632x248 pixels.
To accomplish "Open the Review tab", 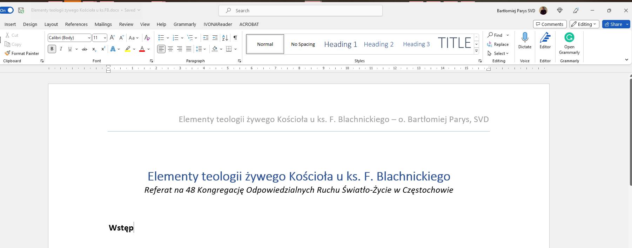I will 126,24.
